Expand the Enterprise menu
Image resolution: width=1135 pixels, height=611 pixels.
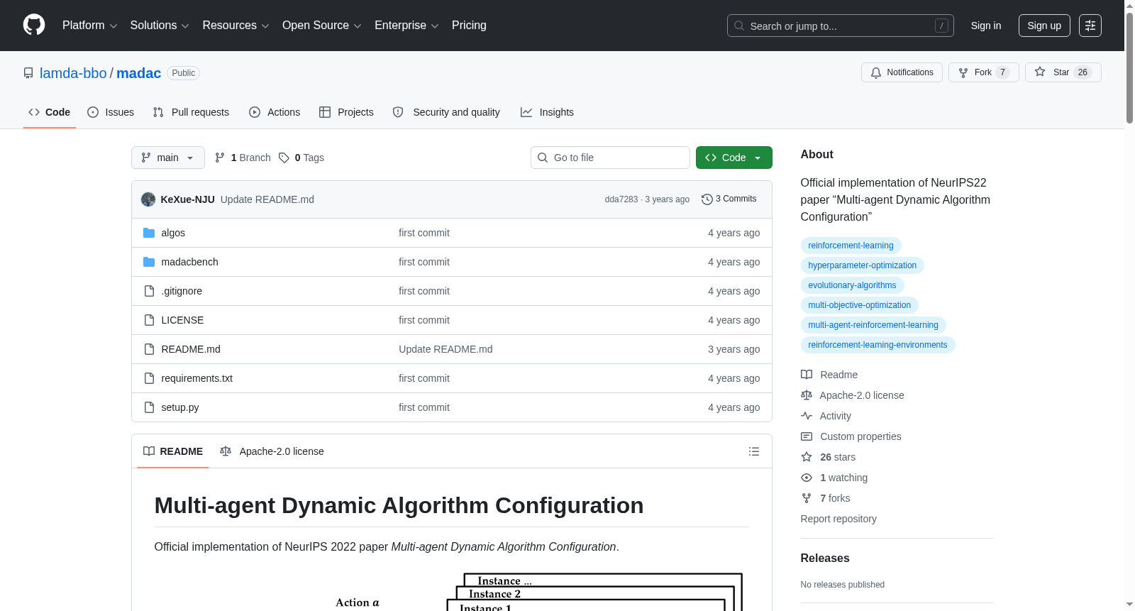[406, 26]
